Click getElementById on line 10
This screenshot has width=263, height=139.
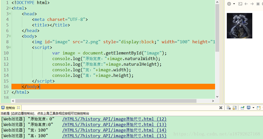124,53
